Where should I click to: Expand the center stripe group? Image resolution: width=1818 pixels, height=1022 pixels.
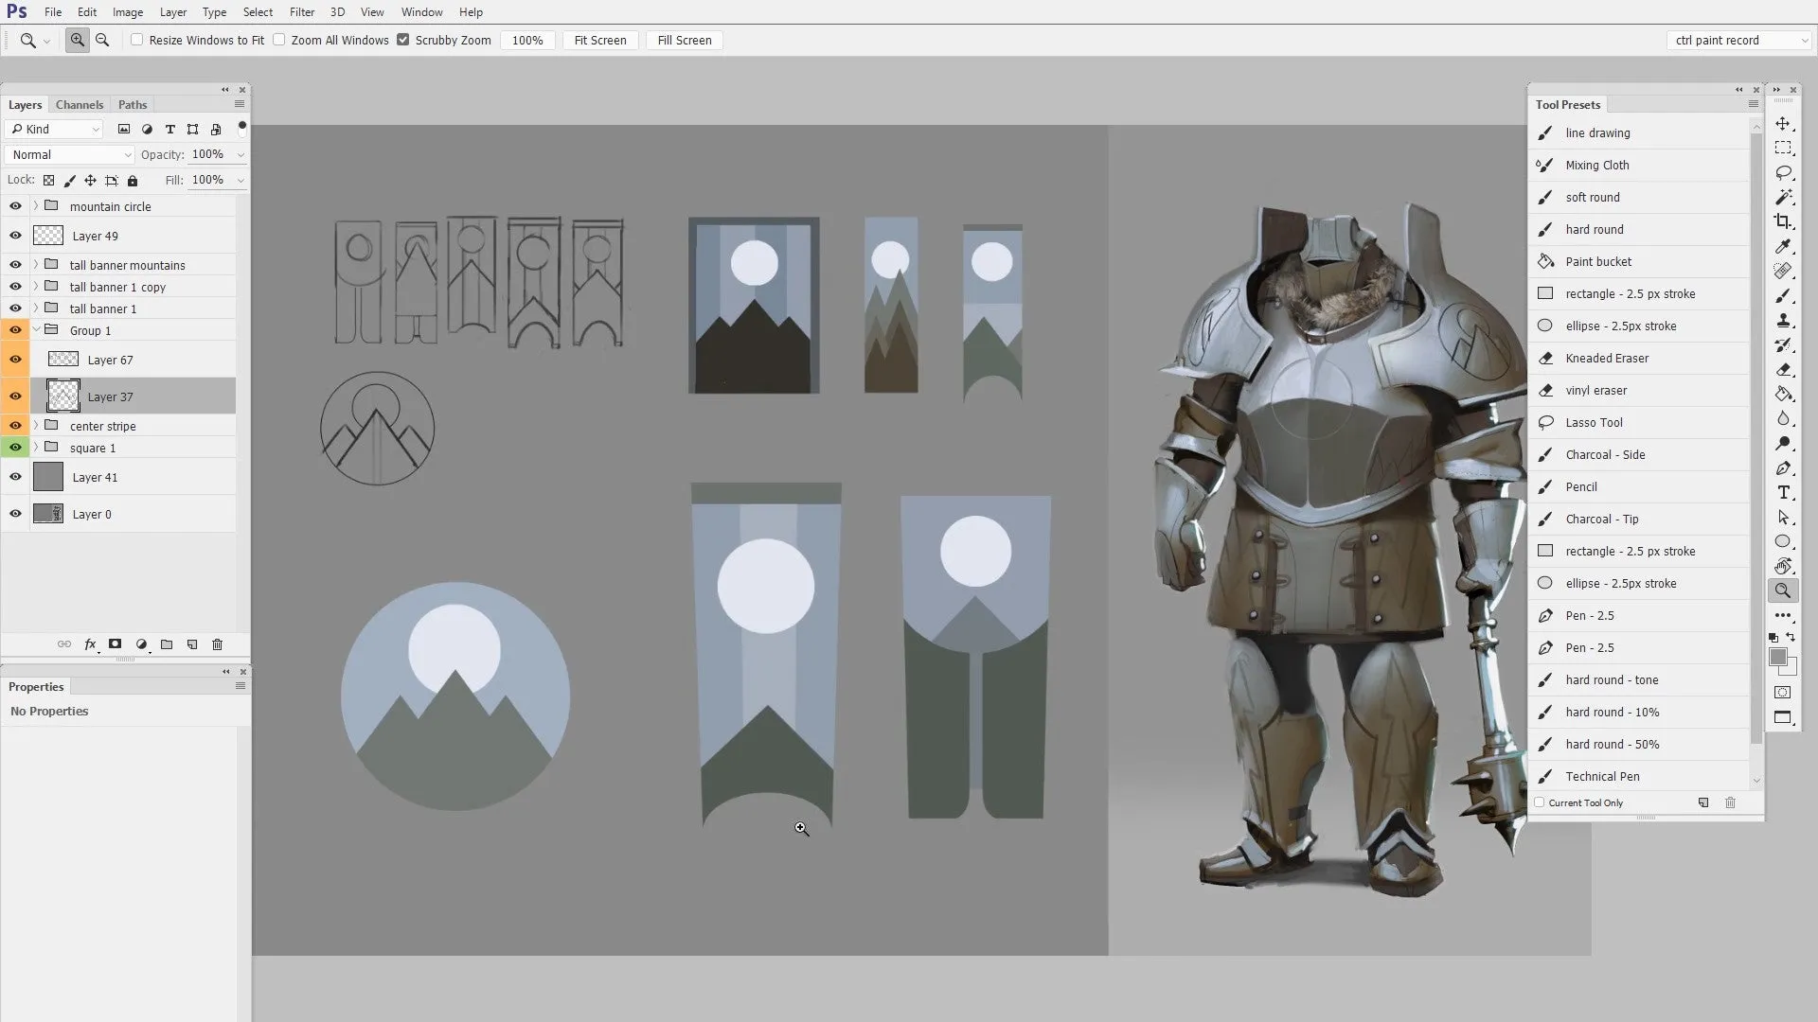coord(36,426)
